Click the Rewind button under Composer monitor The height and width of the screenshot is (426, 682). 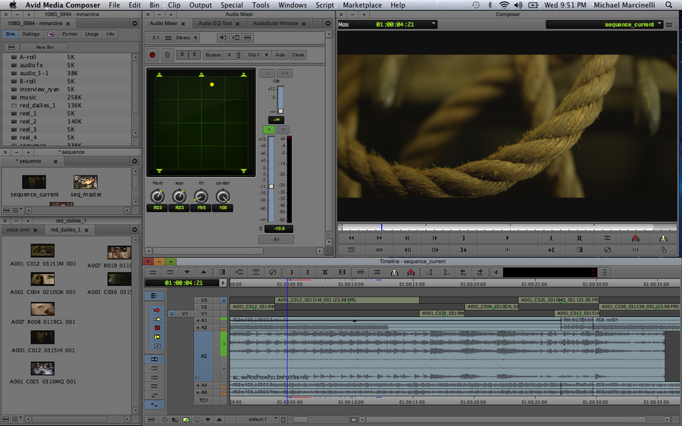click(x=352, y=238)
